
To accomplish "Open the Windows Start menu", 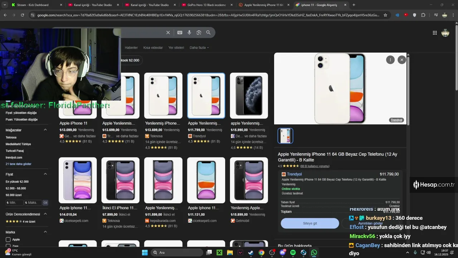I will 145,253.
